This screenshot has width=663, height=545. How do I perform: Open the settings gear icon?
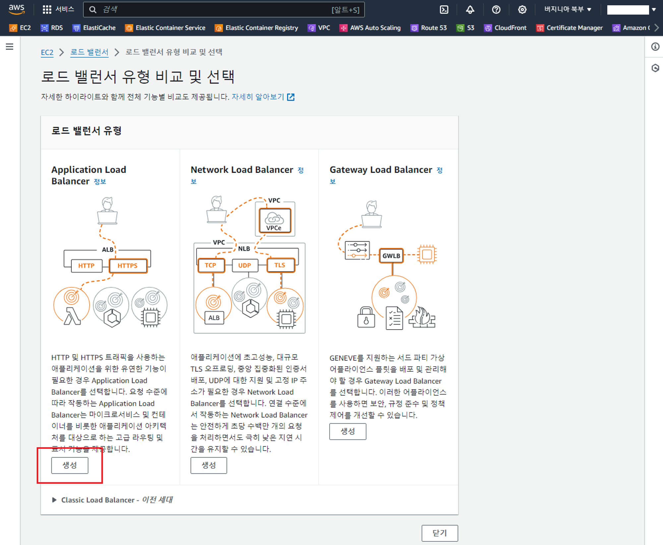[x=522, y=10]
